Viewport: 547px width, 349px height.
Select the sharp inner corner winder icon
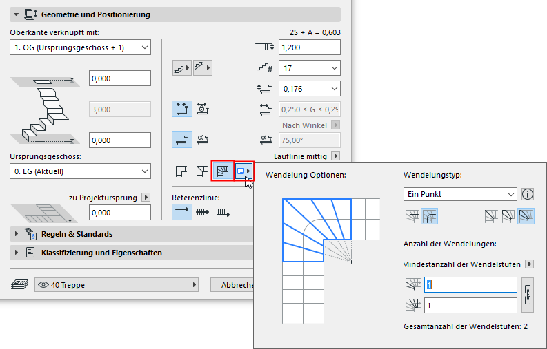tap(412, 216)
